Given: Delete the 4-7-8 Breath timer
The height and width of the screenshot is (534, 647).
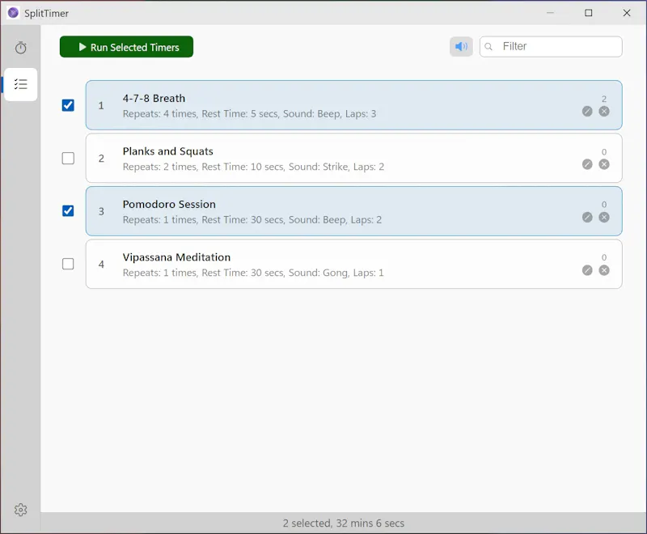Looking at the screenshot, I should [604, 111].
